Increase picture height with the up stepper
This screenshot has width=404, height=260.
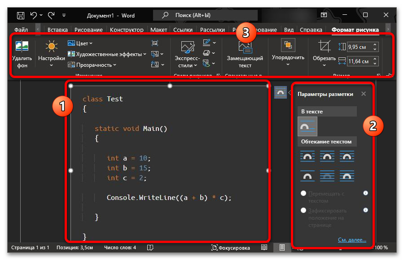coord(375,44)
